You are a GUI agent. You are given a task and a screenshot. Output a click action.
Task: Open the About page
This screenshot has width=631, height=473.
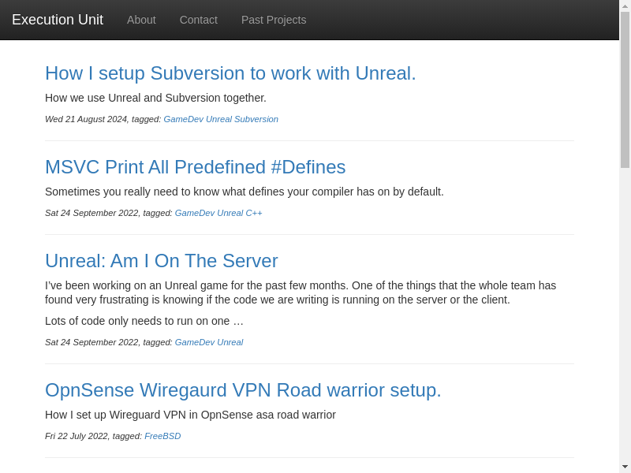(141, 20)
